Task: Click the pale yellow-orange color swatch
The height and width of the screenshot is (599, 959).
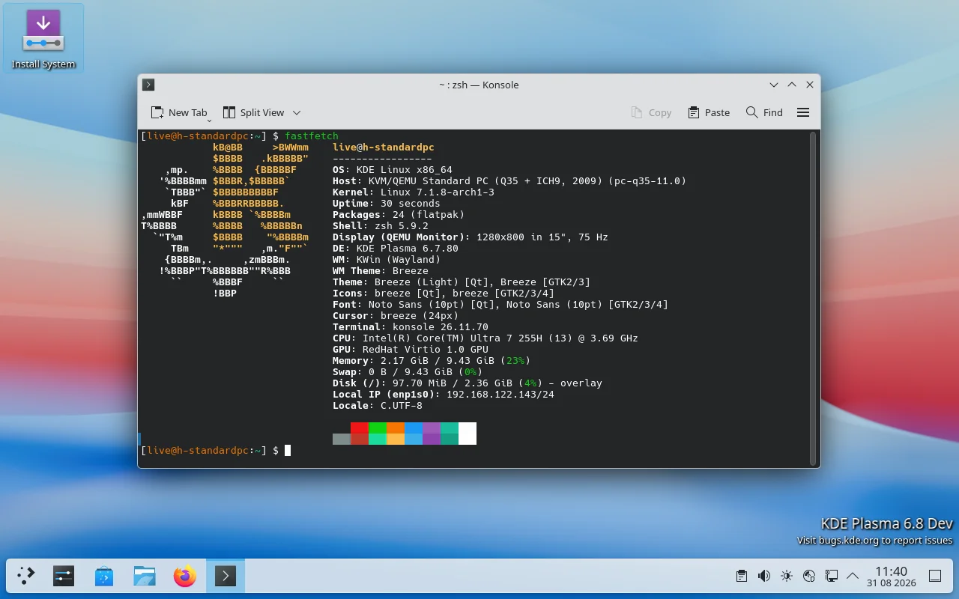Action: pos(396,440)
